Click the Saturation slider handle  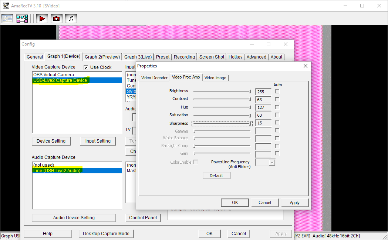(x=250, y=115)
